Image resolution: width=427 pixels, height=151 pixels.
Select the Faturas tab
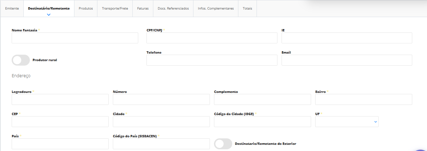coord(143,9)
